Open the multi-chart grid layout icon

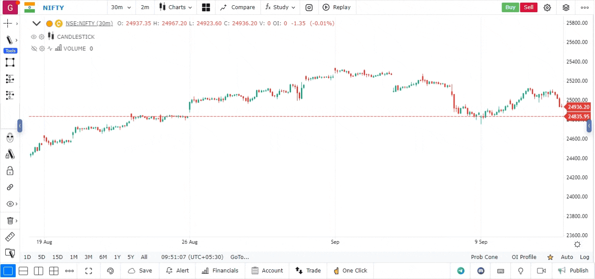pyautogui.click(x=206, y=7)
